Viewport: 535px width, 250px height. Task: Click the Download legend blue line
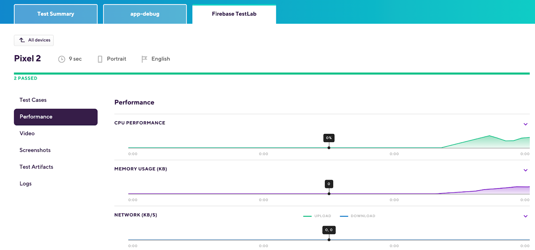pos(344,216)
